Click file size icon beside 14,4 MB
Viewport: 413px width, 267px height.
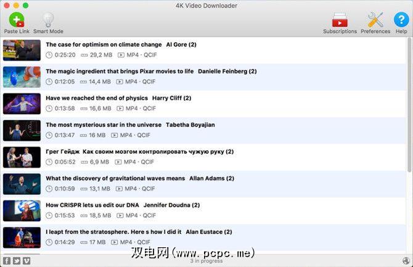83,82
